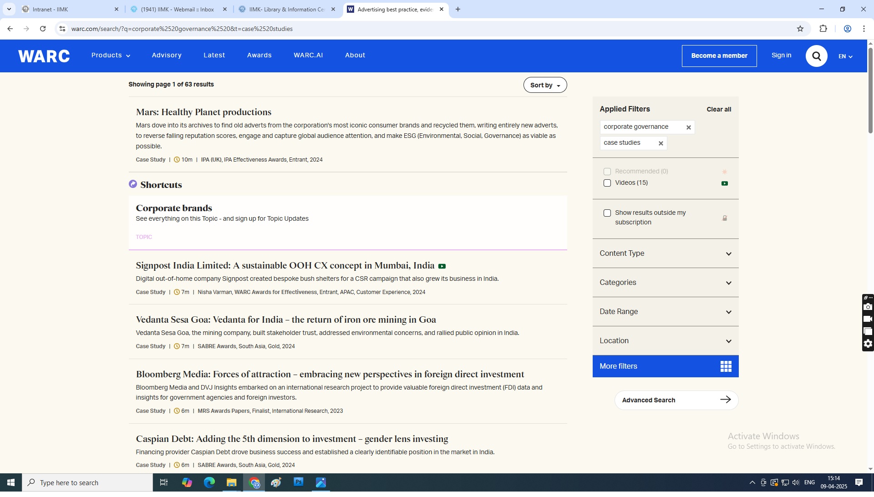The width and height of the screenshot is (874, 497).
Task: Click the page's vertical scrollbar thumb
Action: [x=870, y=91]
